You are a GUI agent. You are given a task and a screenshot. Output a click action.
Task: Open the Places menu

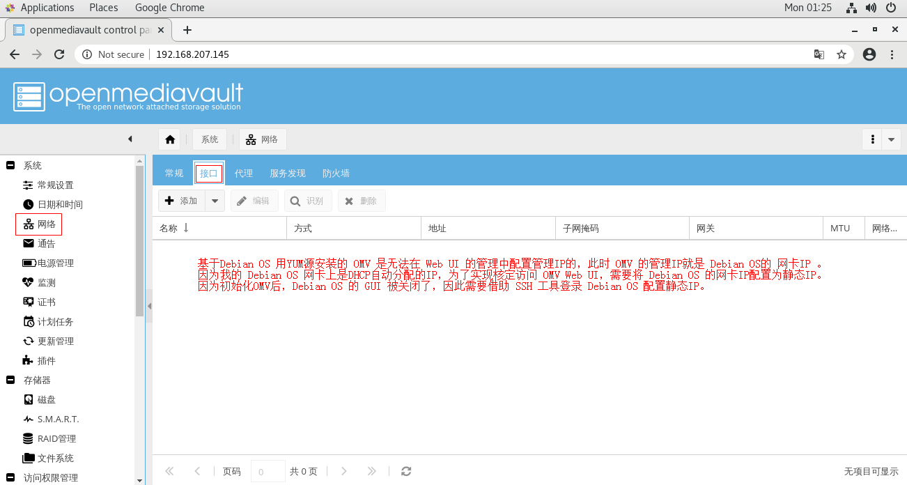coord(104,8)
